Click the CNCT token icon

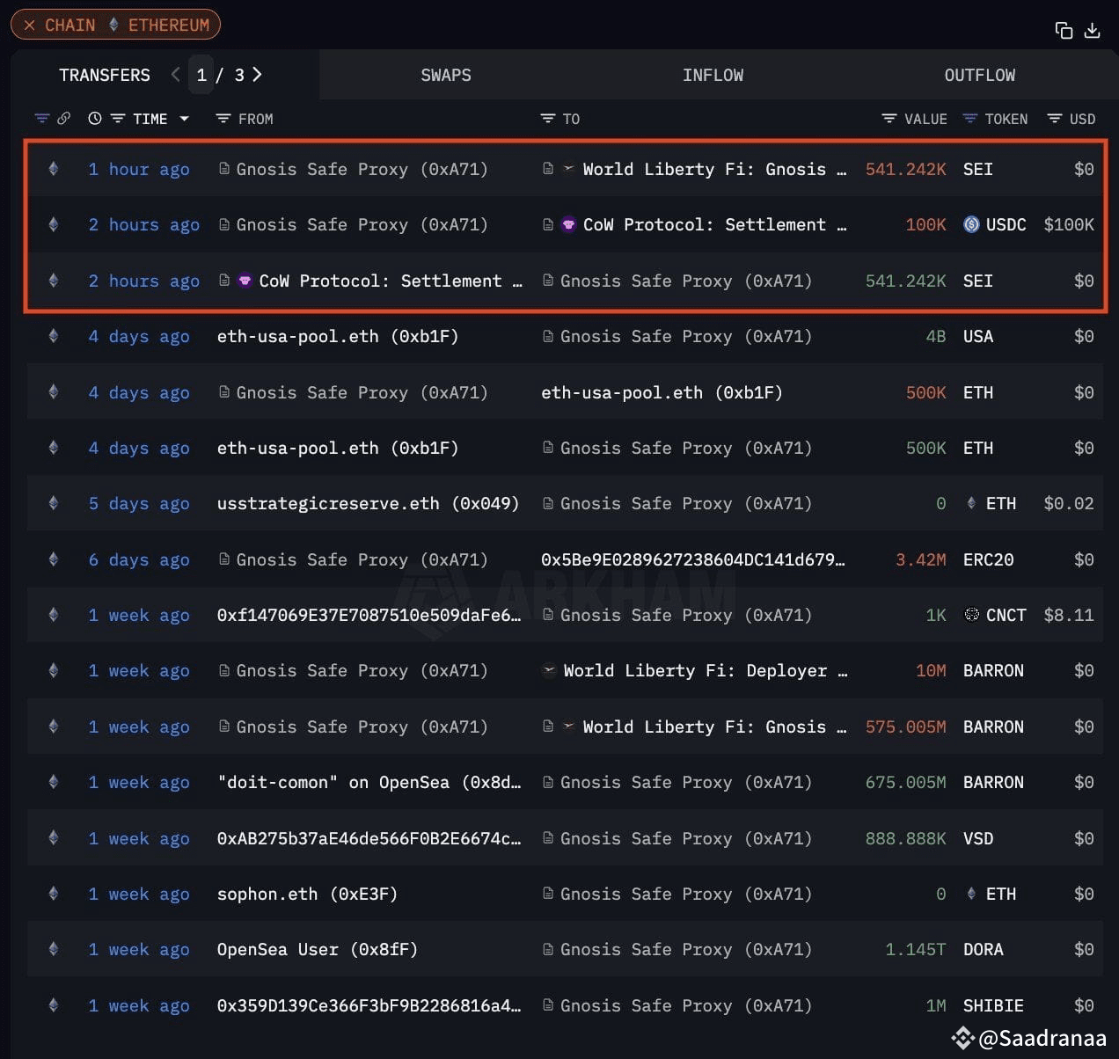point(971,615)
